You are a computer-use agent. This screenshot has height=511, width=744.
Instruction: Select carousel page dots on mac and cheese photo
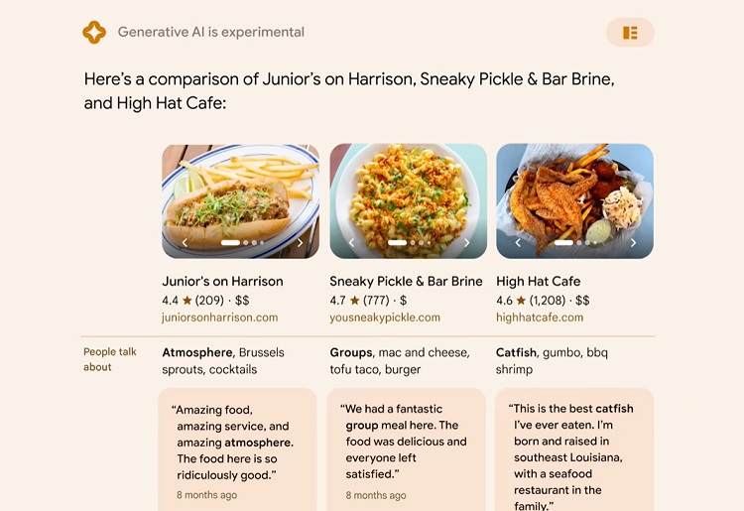pos(409,242)
